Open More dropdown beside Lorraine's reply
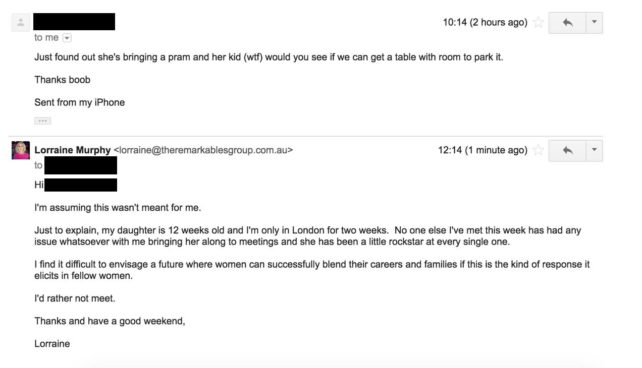 [594, 150]
